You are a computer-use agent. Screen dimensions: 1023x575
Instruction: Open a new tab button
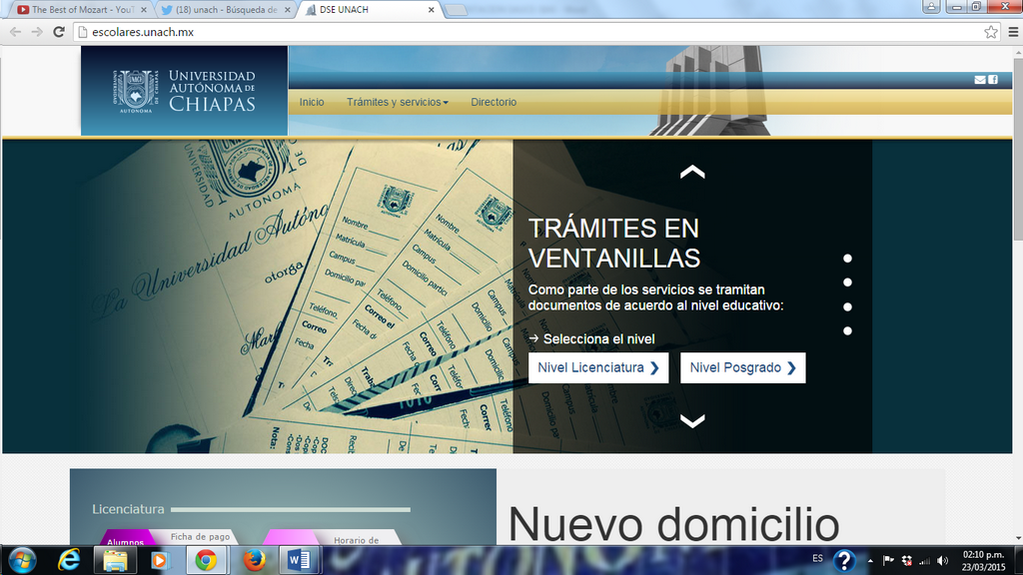[x=456, y=10]
